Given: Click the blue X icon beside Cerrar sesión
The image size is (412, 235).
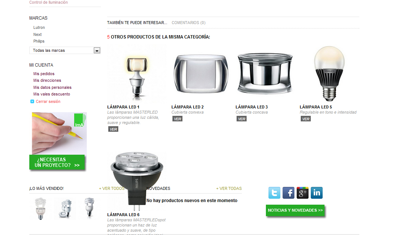Looking at the screenshot, I should (32, 101).
